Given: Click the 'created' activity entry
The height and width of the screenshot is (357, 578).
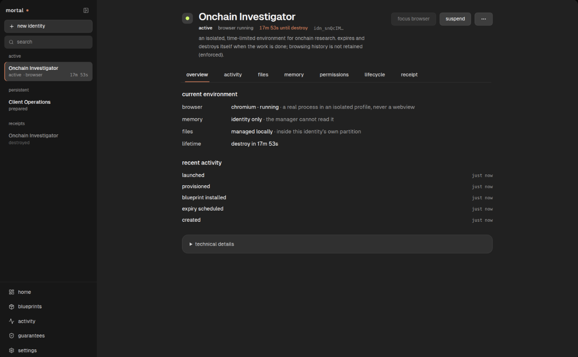Looking at the screenshot, I should coord(191,220).
